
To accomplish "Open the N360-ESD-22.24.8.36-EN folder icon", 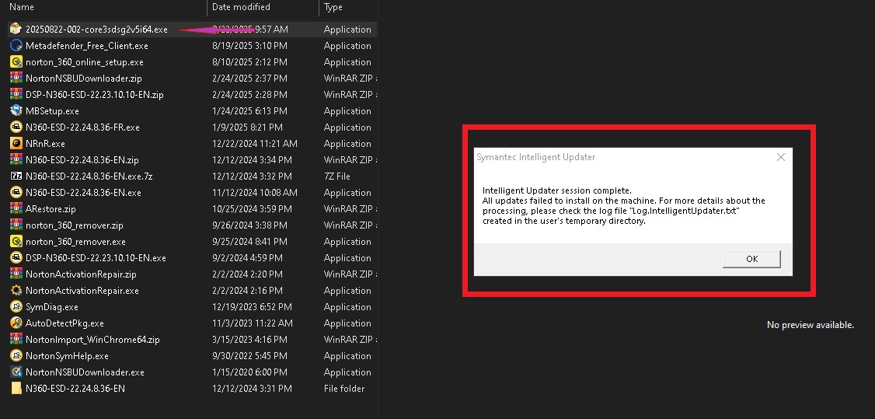I will [x=16, y=389].
